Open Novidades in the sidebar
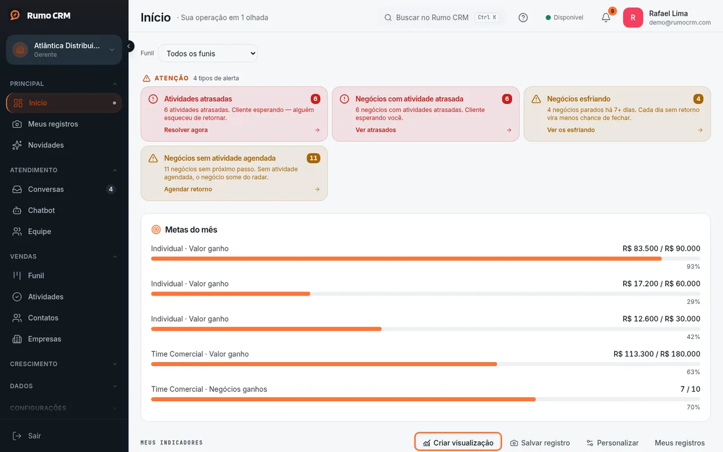 tap(64, 145)
